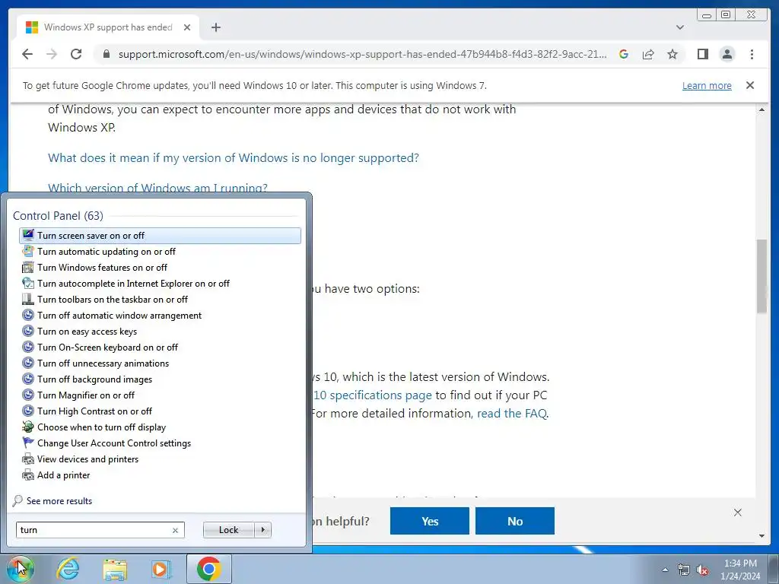Image resolution: width=779 pixels, height=584 pixels.
Task: Open 'Turn automatic updating on or off'
Action: [160, 252]
